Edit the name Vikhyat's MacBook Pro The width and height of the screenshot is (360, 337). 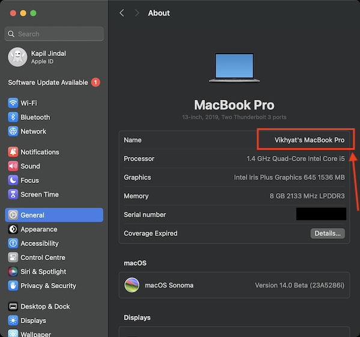click(310, 140)
